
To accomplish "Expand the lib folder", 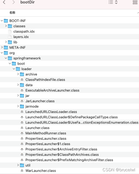I will click(6, 42).
